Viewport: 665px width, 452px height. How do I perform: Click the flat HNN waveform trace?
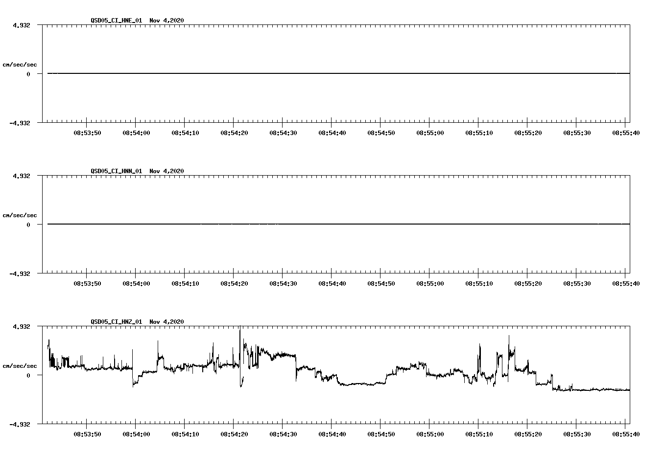point(294,225)
